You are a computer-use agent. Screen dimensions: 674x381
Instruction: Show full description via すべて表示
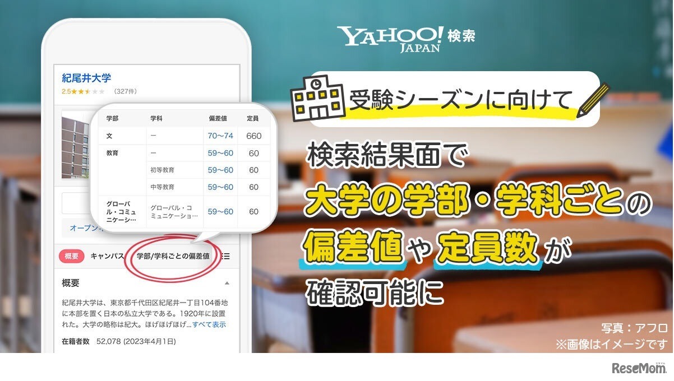tap(210, 325)
